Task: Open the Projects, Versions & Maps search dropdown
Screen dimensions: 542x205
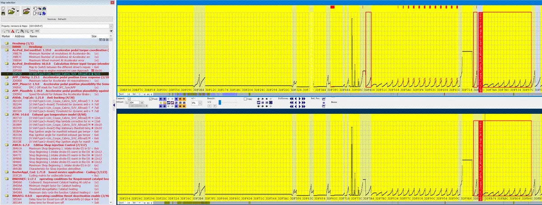Action: point(110,26)
